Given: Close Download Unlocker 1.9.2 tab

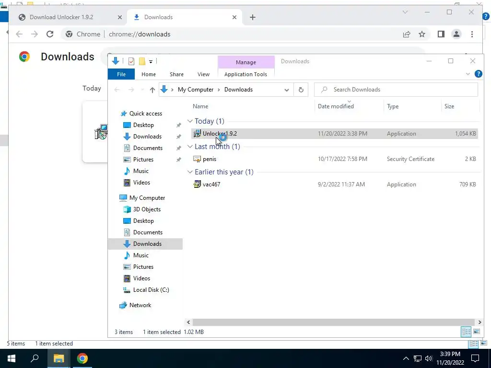Looking at the screenshot, I should [x=119, y=17].
